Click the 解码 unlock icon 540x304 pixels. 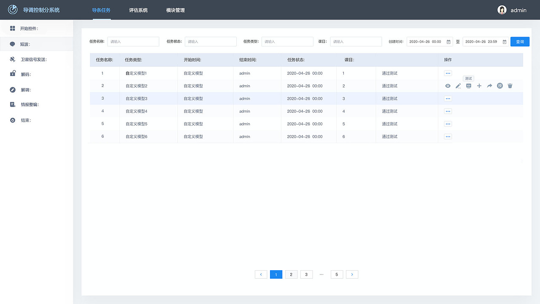coord(13,74)
